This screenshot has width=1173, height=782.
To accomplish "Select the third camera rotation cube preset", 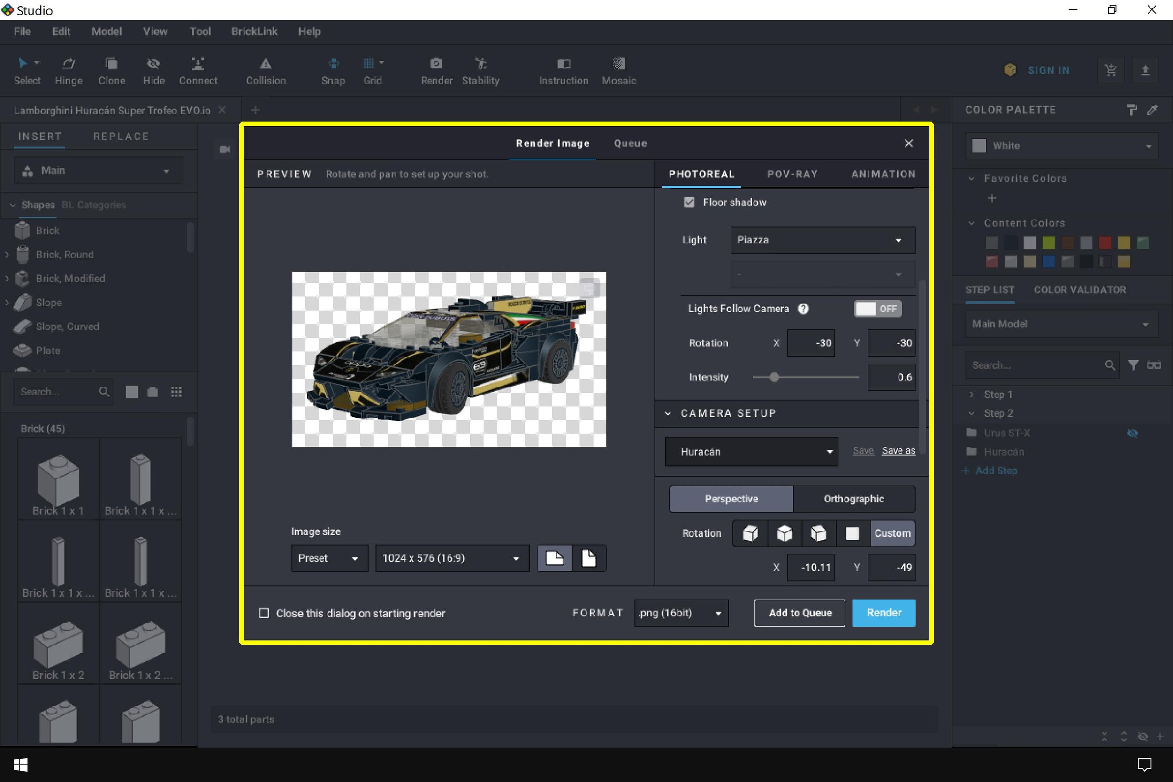I will coord(818,533).
